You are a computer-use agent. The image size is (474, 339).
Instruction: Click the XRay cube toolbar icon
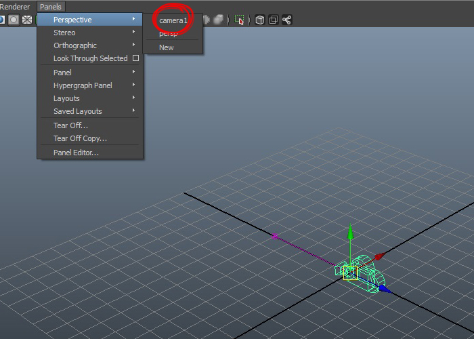pos(259,20)
